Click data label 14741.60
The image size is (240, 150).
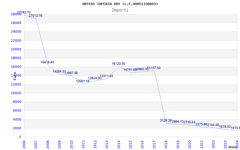130,70
